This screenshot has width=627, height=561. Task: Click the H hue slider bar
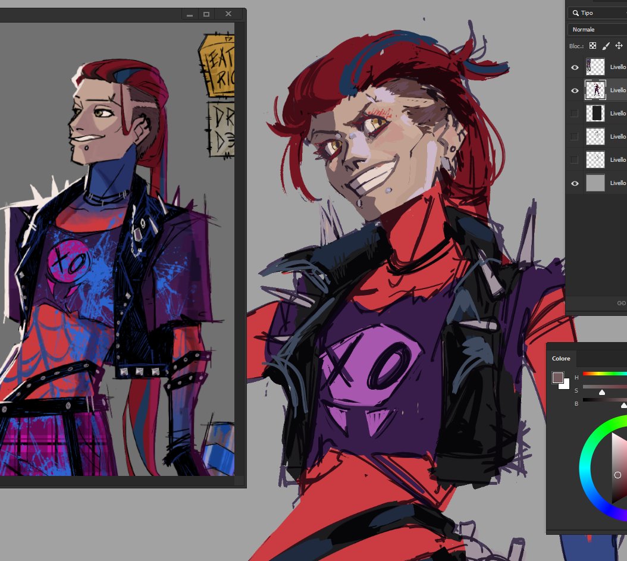pos(605,374)
